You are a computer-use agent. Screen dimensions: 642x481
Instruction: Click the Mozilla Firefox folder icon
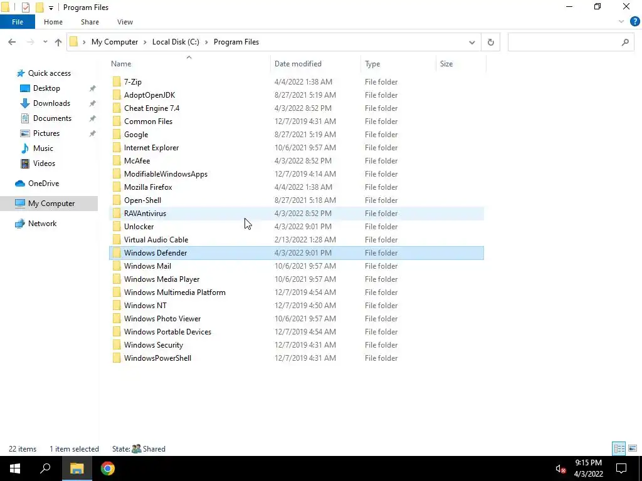point(117,187)
